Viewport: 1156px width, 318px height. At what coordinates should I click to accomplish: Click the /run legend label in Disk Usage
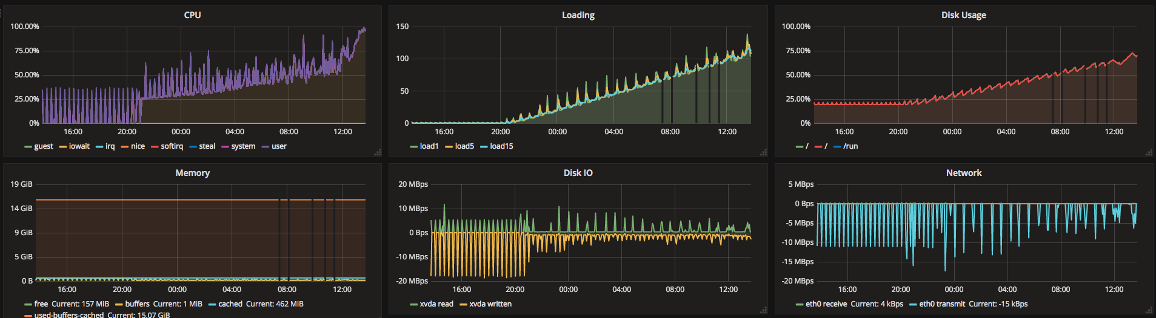(850, 146)
